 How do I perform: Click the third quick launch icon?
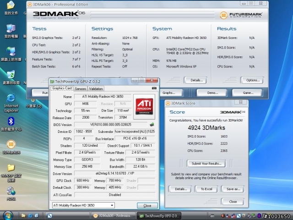click(37, 216)
